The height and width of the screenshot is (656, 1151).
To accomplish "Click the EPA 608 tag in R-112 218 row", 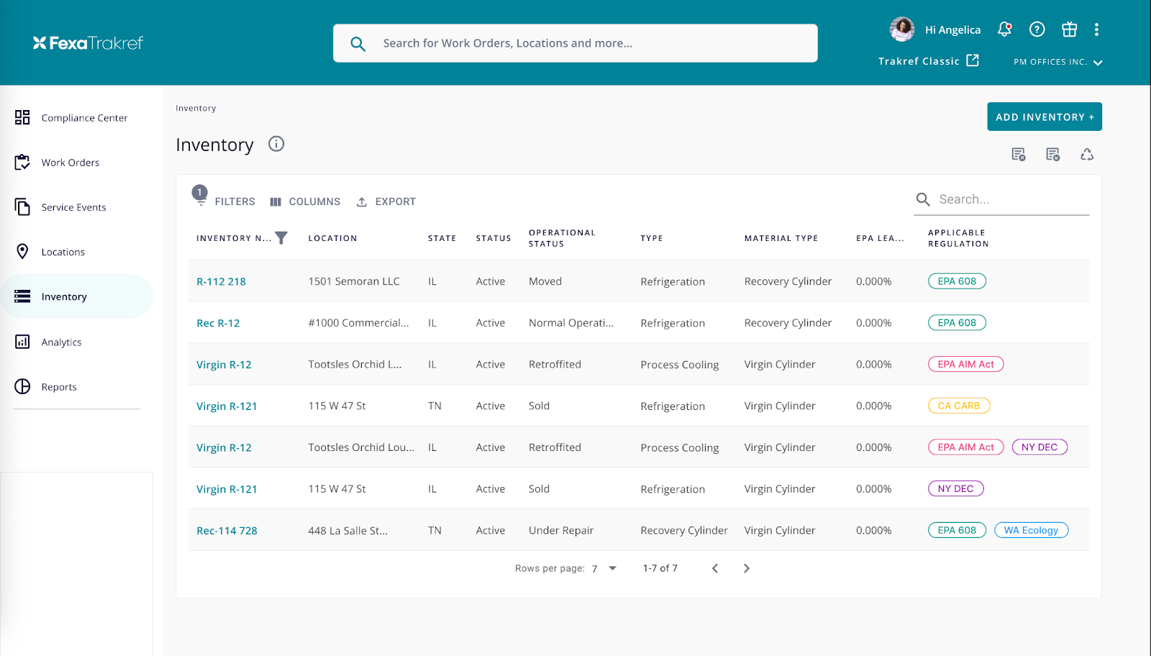I will coord(957,281).
